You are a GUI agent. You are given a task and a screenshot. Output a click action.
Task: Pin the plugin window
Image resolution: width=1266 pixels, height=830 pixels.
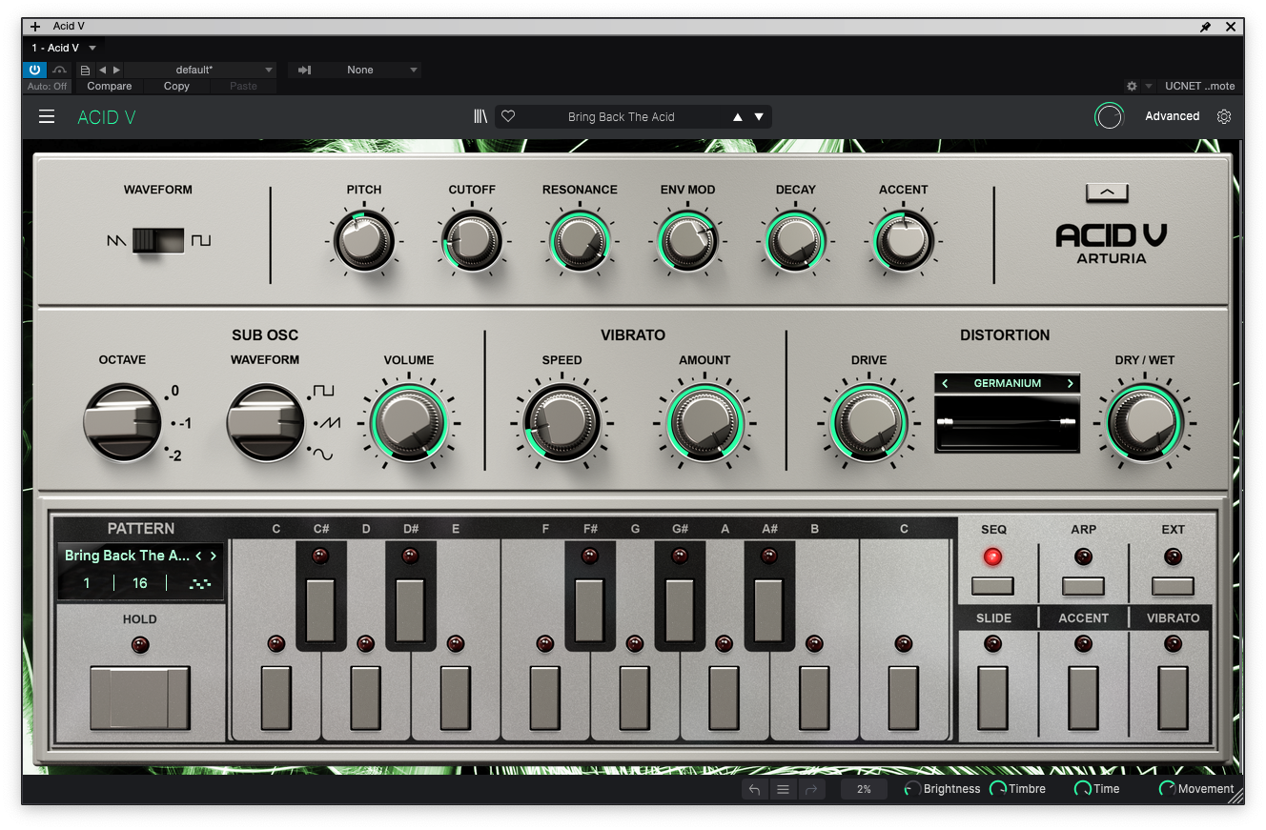(x=1205, y=27)
